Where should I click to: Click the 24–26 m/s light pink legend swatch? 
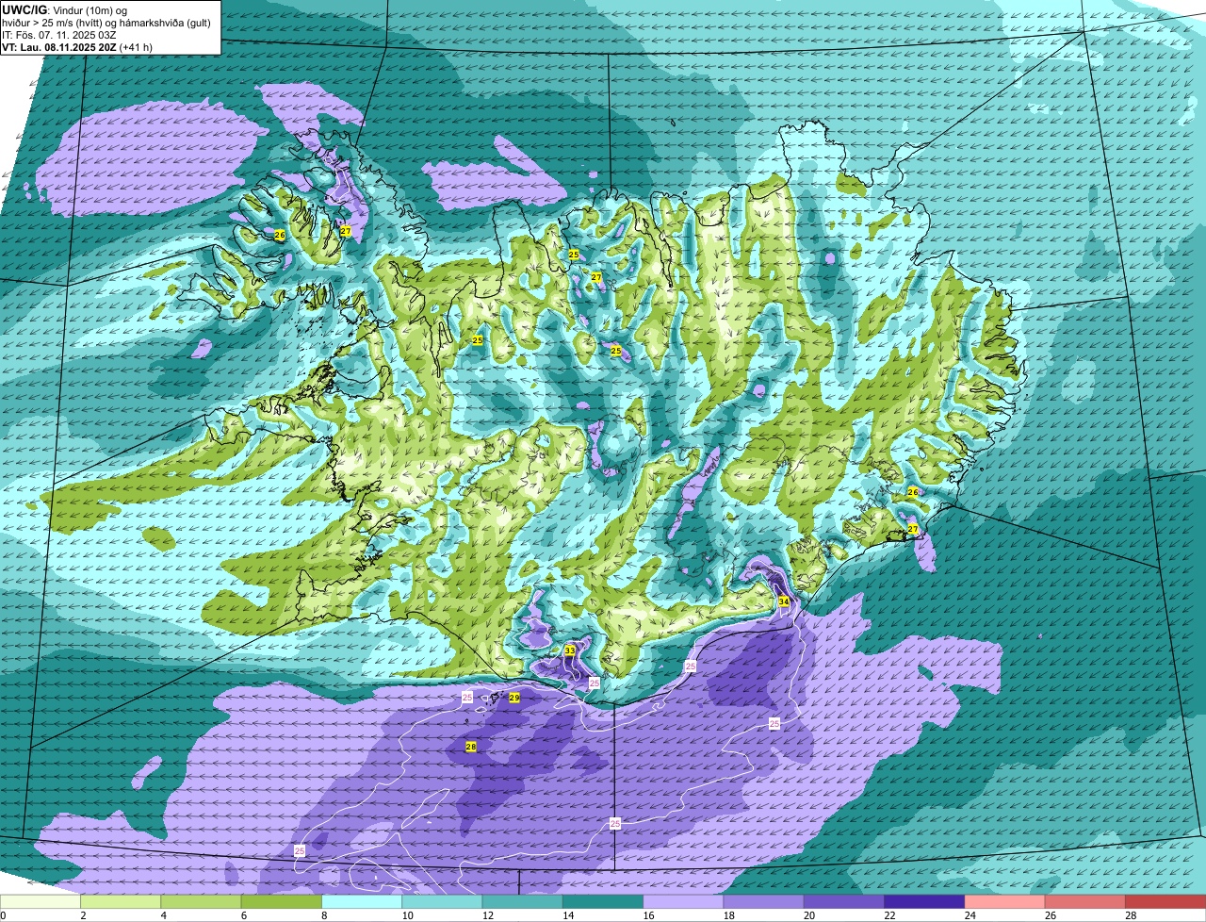1005,902
